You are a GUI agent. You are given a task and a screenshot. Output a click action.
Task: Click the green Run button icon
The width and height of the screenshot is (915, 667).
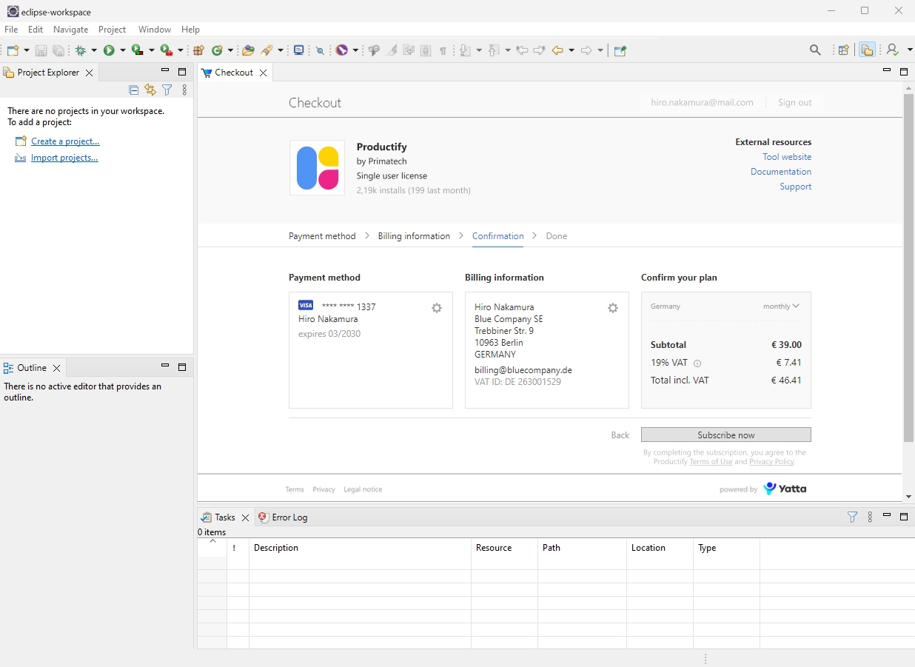pyautogui.click(x=109, y=50)
